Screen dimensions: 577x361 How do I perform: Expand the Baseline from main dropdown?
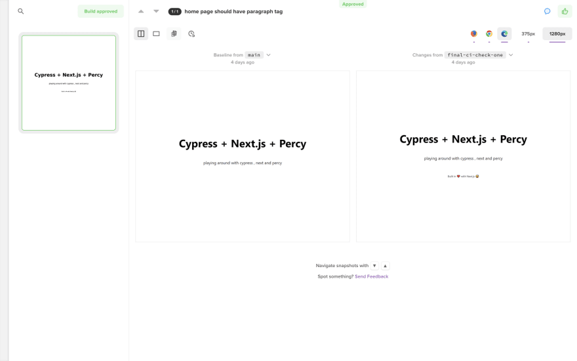click(x=269, y=55)
